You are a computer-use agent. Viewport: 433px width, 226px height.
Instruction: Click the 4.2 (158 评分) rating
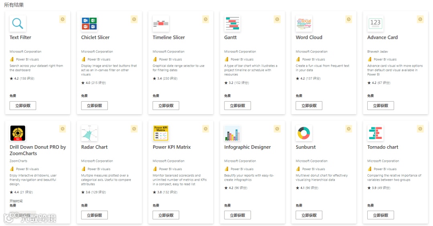click(22, 79)
